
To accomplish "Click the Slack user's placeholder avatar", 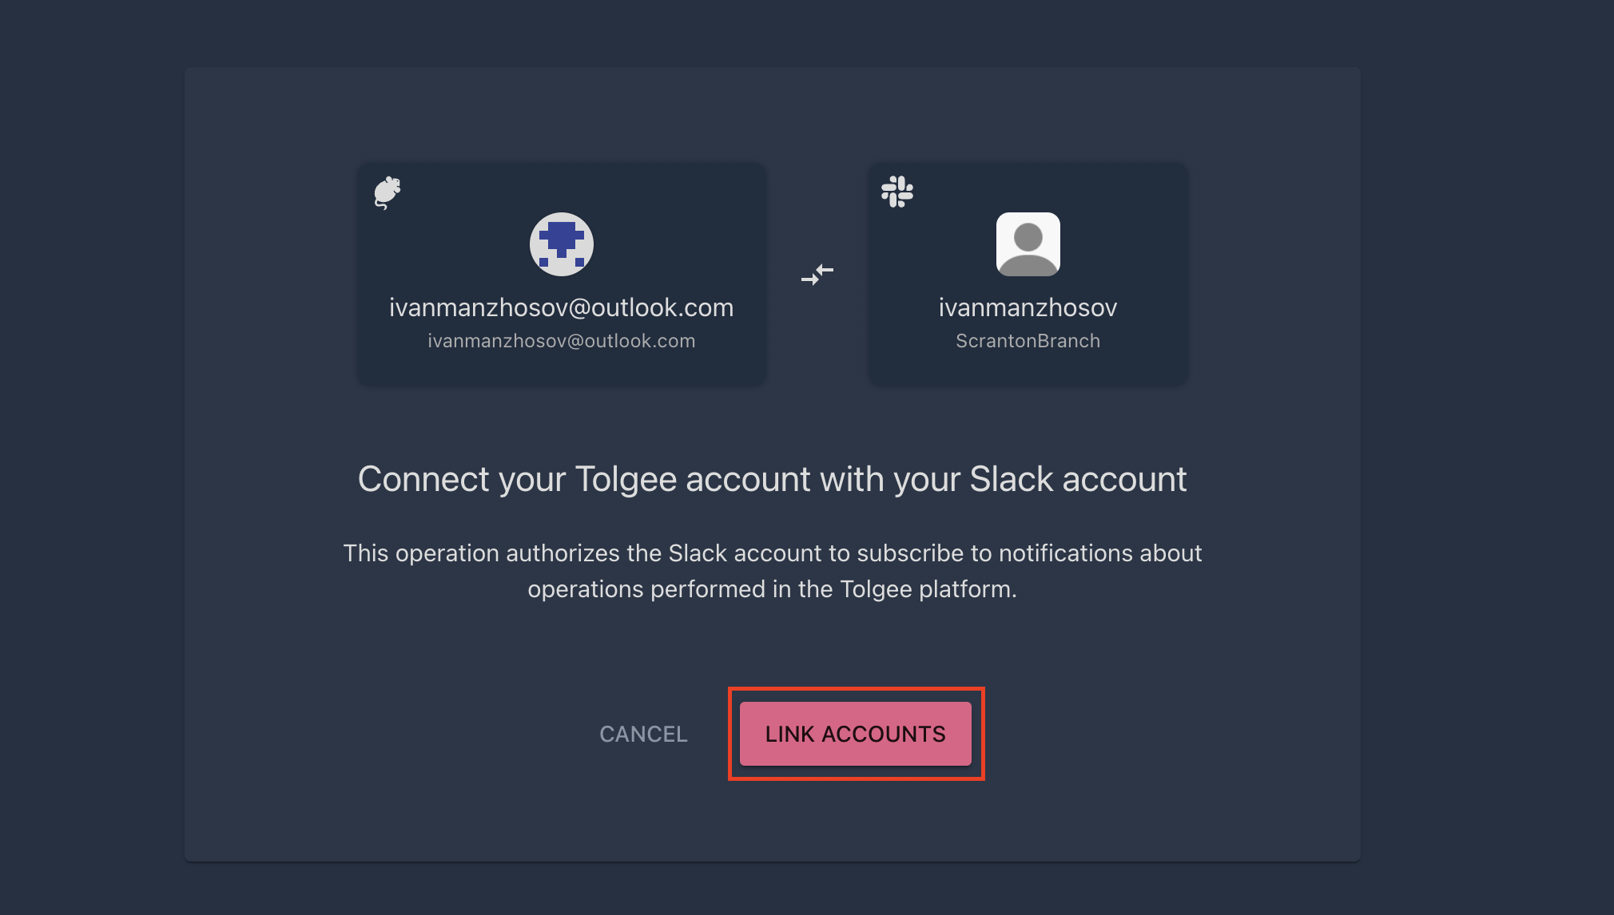I will [1028, 244].
